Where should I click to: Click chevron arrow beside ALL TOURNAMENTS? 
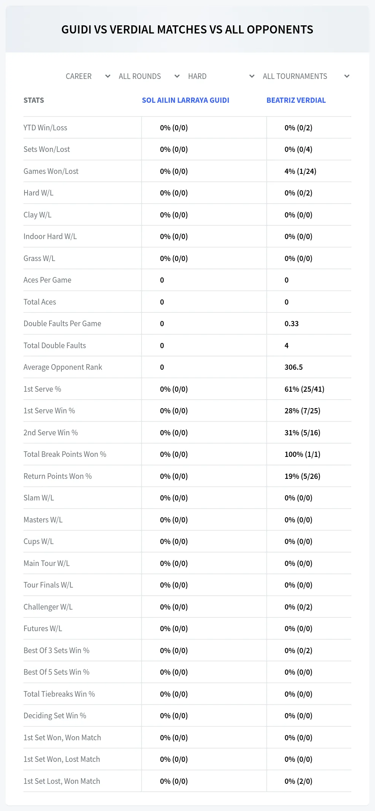[347, 76]
